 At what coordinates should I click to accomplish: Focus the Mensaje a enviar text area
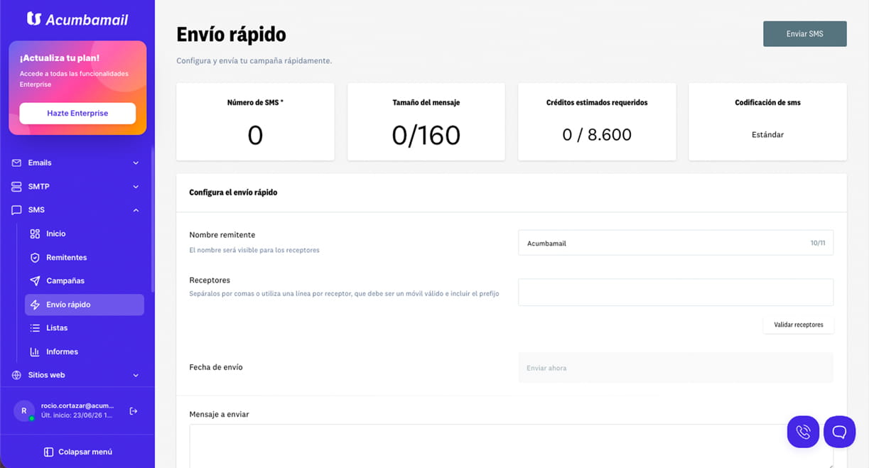[511, 446]
